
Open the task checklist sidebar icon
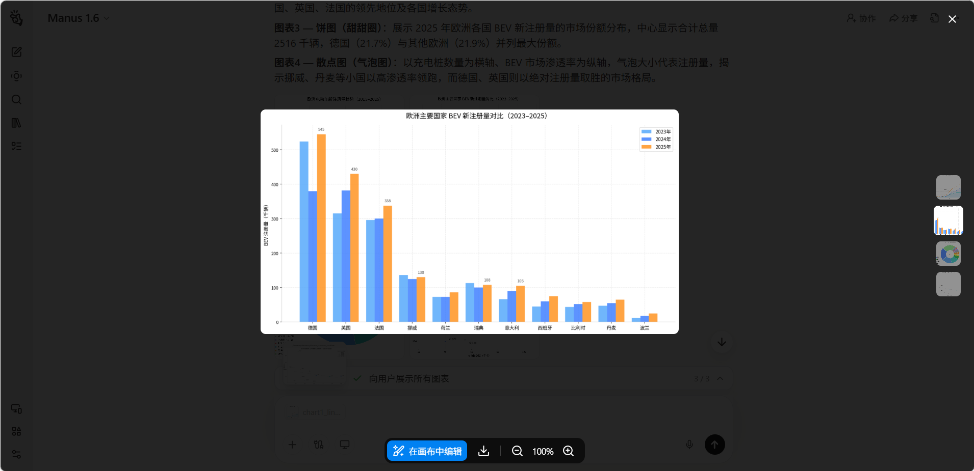pos(16,147)
